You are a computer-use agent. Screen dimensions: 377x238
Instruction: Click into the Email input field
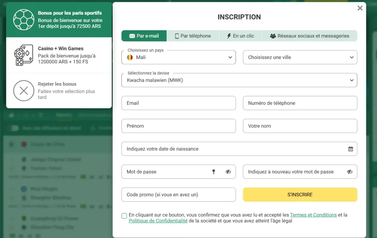(x=179, y=103)
